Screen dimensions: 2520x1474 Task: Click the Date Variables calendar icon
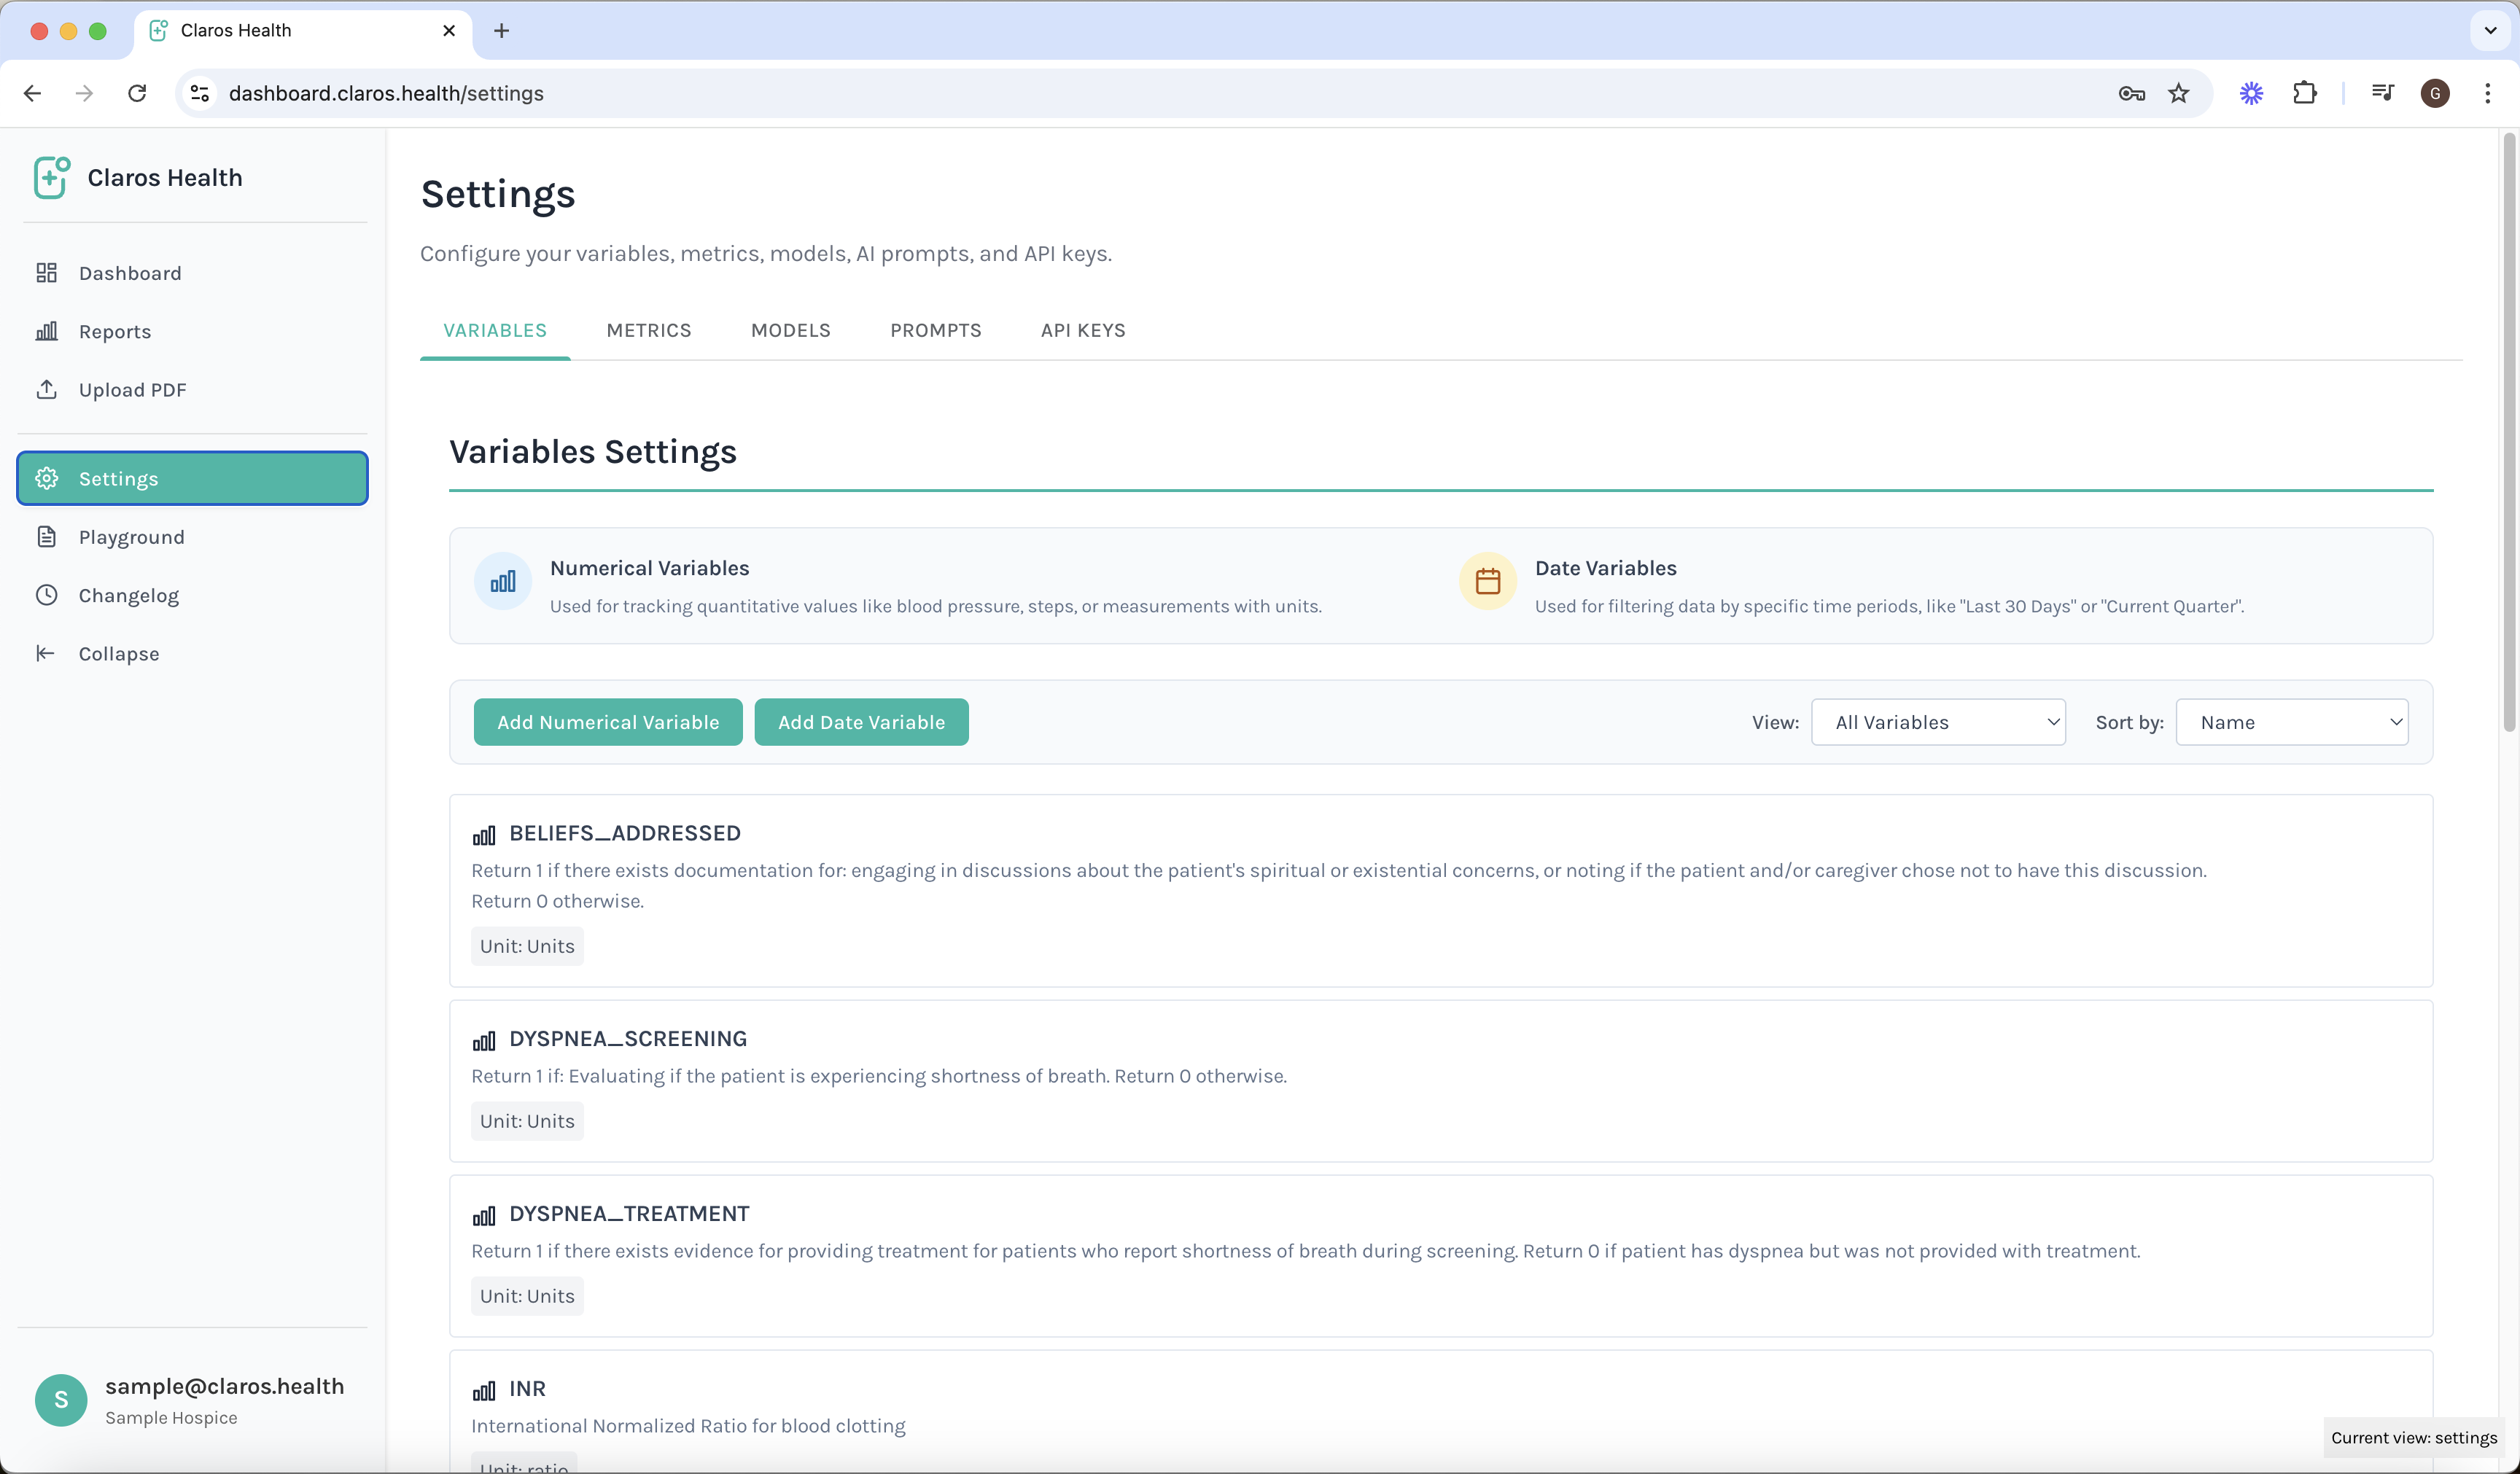1487,581
